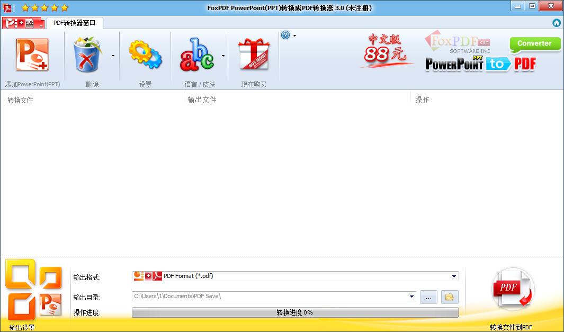
Task: Click the PPT-to-PDF icon in quick access toolbar
Action: pyautogui.click(x=20, y=23)
